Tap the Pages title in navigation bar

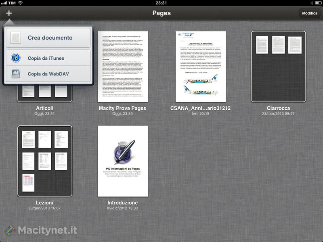(161, 13)
